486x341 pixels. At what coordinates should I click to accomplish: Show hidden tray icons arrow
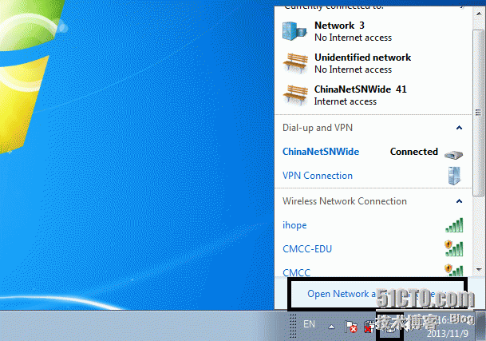330,325
